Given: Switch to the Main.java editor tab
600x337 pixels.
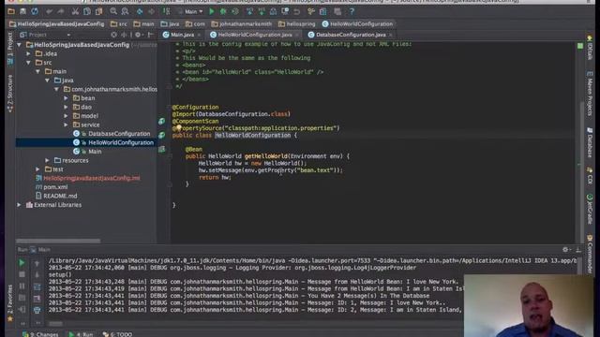Looking at the screenshot, I should (x=182, y=35).
